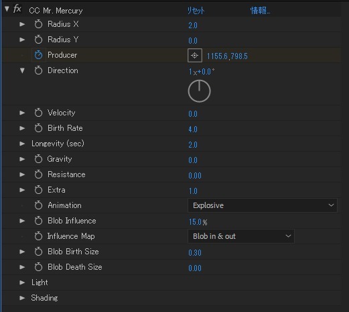Expand the Radius X property
Image resolution: width=349 pixels, height=312 pixels.
[x=22, y=24]
